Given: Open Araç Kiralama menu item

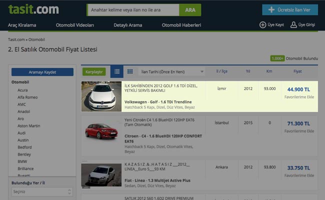Looking at the screenshot, I should (x=22, y=25).
